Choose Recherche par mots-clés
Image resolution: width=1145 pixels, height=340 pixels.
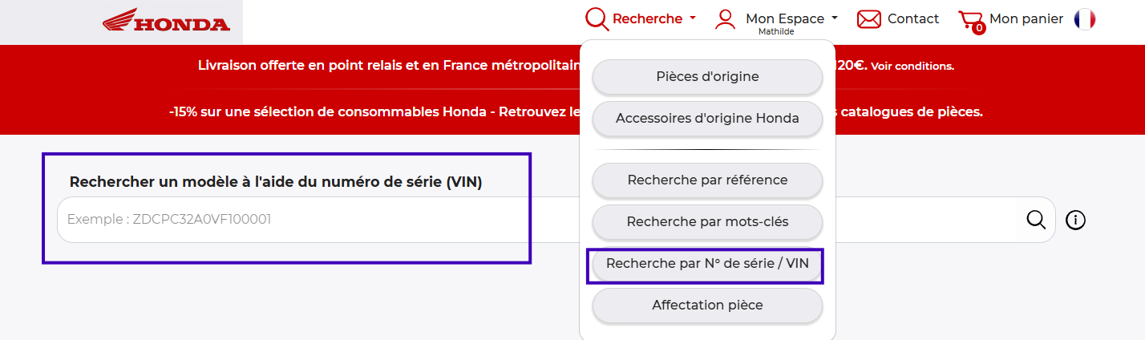(707, 222)
